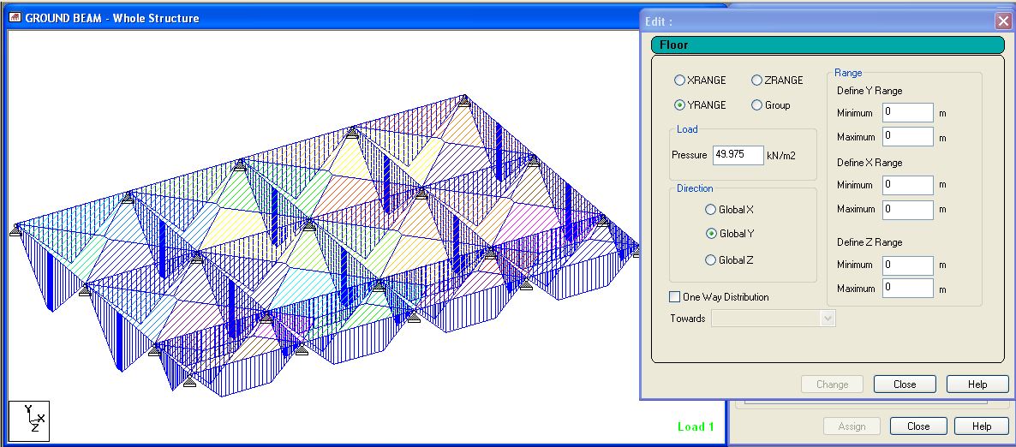Click the GROUND BEAM - Whole Structure title
The height and width of the screenshot is (447, 1016).
[x=112, y=18]
